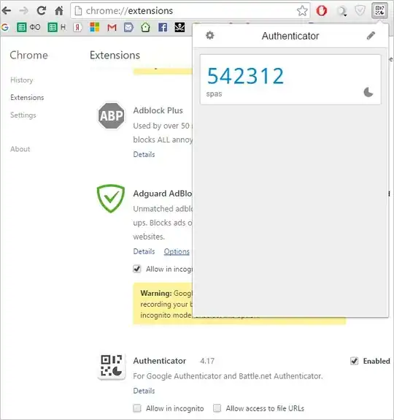Click the red Opera-style extension icon
Image resolution: width=394 pixels, height=420 pixels.
point(322,11)
